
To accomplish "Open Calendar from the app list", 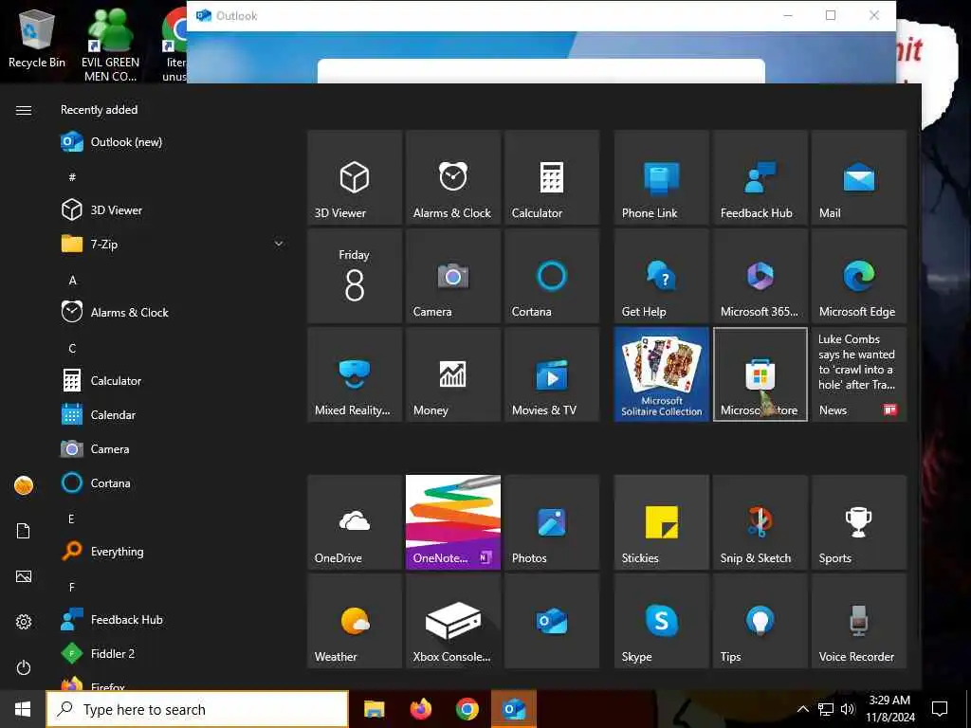I will coord(174,414).
